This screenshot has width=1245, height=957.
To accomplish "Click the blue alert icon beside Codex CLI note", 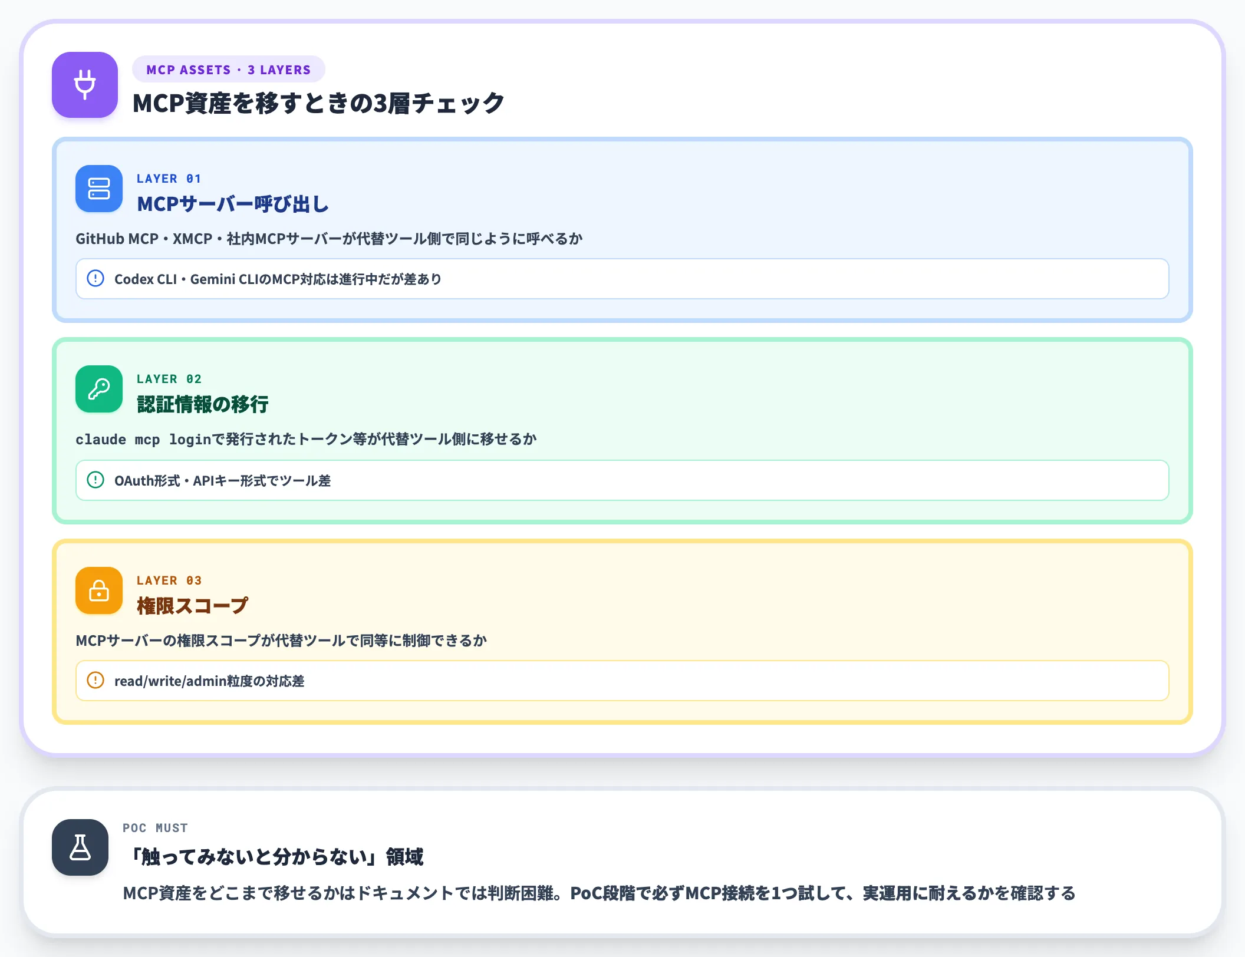I will click(x=95, y=278).
